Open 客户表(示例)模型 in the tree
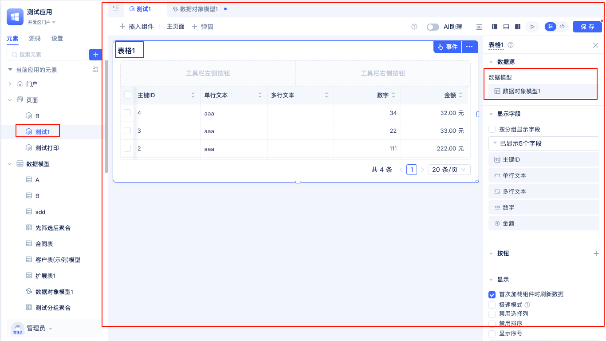The image size is (606, 341). 58,260
